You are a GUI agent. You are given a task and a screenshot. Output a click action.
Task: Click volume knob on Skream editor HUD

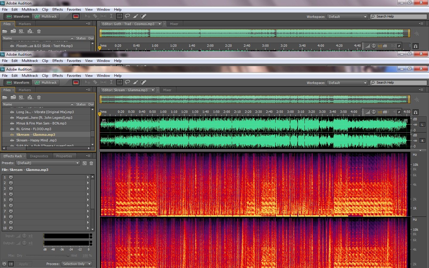374,112
